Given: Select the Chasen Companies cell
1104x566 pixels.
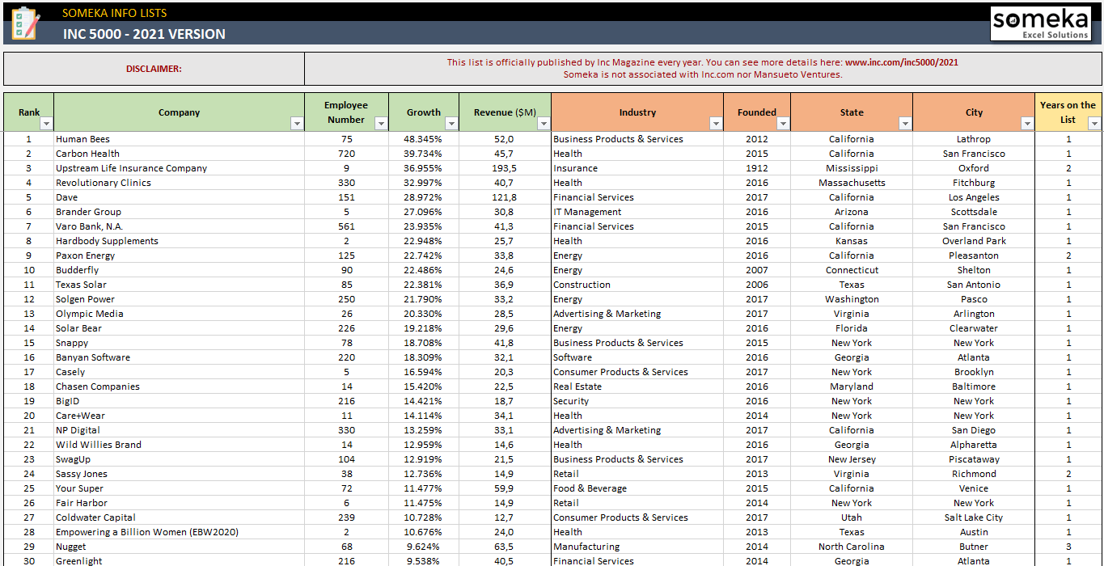Looking at the screenshot, I should 179,386.
